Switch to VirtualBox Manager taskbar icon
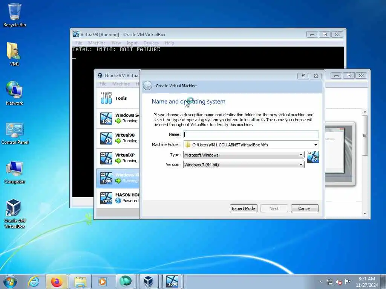 click(x=149, y=281)
